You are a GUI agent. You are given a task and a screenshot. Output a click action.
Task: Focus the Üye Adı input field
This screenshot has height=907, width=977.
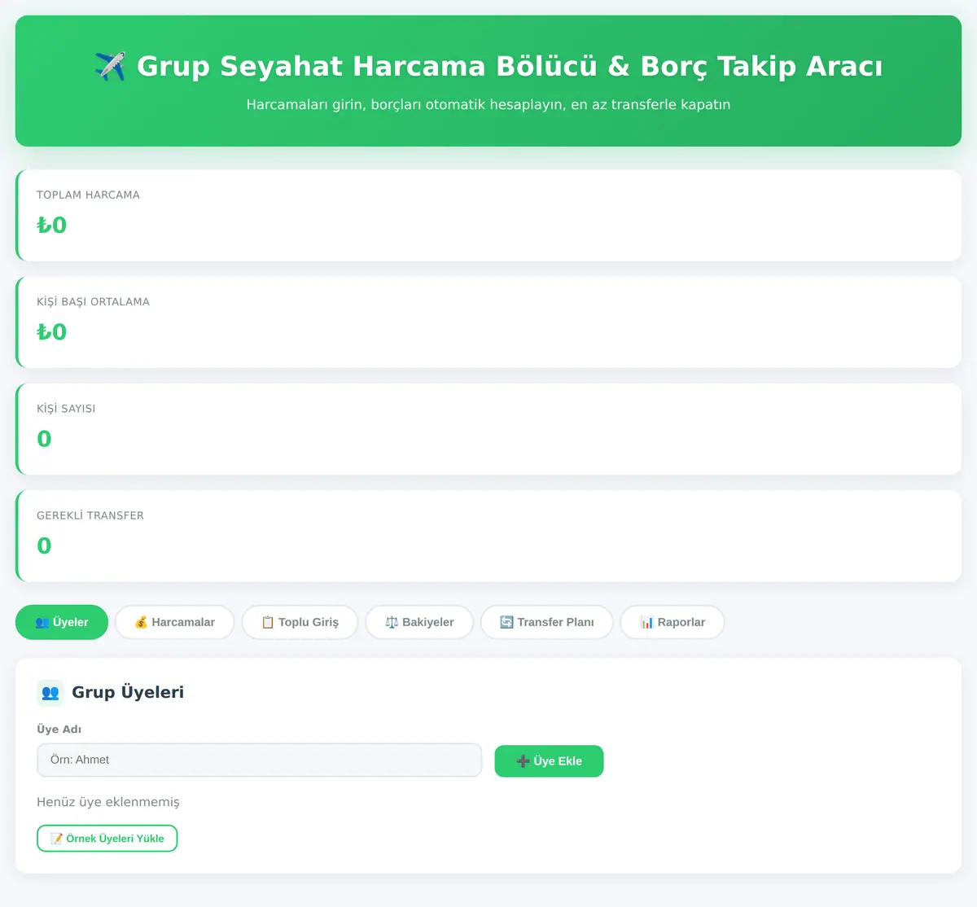[x=260, y=760]
